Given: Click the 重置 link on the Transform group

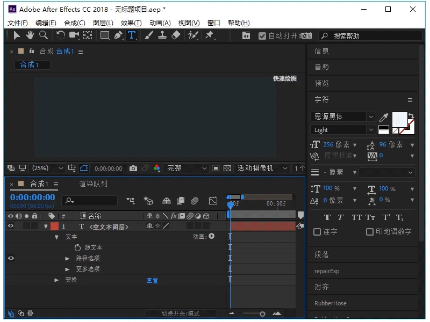Looking at the screenshot, I should [x=153, y=280].
